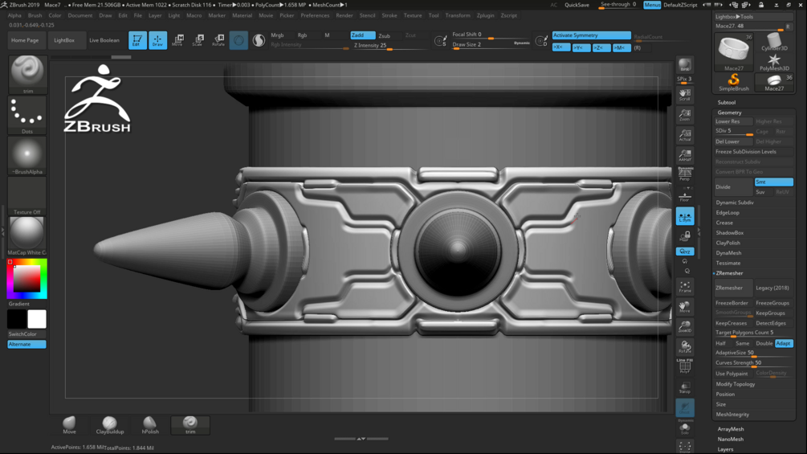807x454 pixels.
Task: Toggle Zsub mode
Action: point(384,35)
